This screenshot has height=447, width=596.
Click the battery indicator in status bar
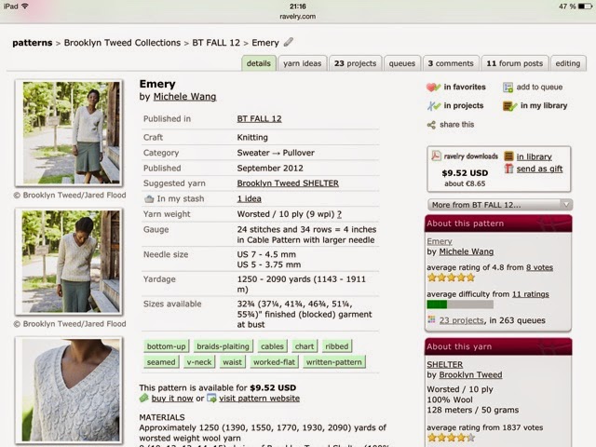(585, 7)
